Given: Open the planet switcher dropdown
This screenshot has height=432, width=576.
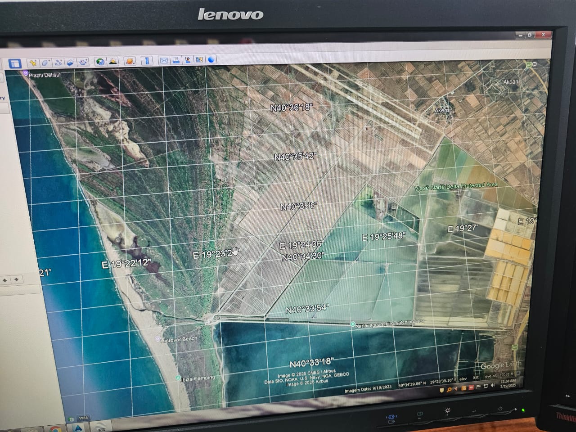Looking at the screenshot, I should click(129, 61).
